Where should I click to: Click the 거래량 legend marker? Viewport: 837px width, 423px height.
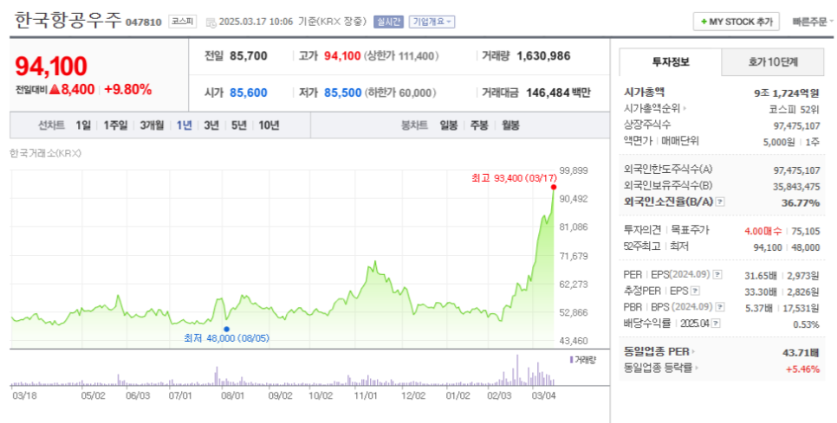pos(571,360)
